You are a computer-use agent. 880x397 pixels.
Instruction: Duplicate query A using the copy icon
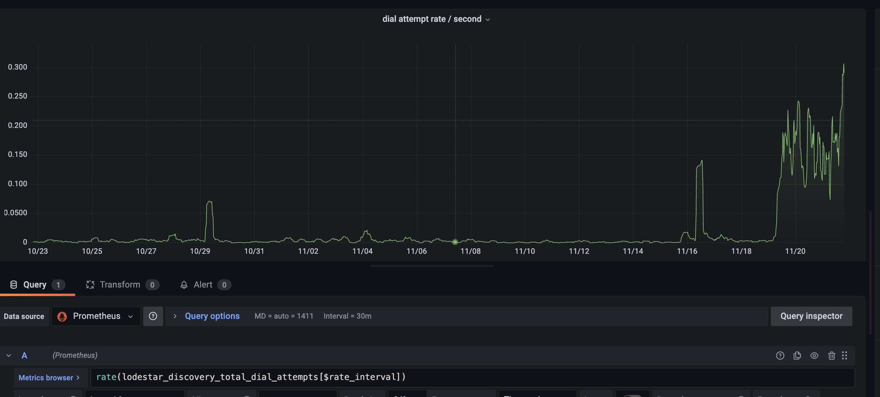797,355
